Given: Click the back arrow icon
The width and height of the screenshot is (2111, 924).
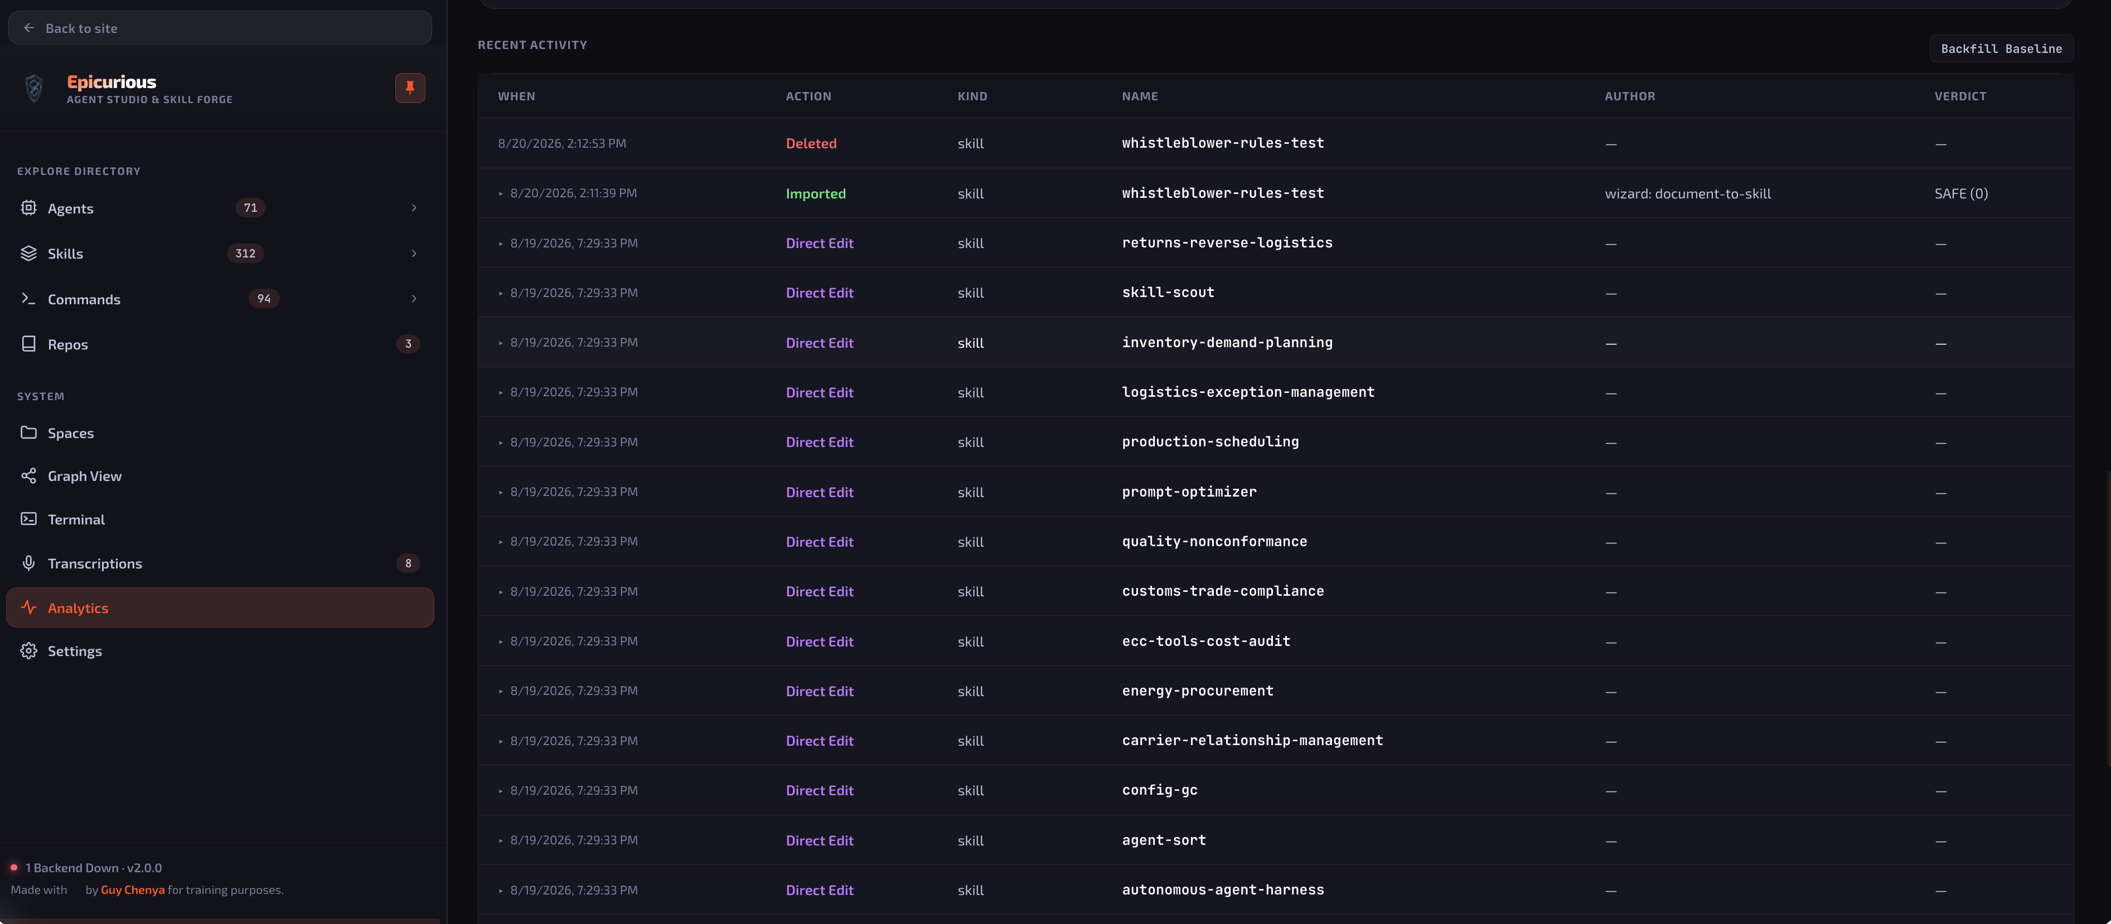Looking at the screenshot, I should click(28, 28).
